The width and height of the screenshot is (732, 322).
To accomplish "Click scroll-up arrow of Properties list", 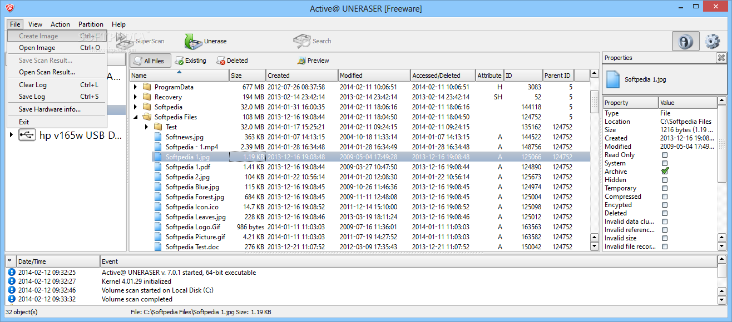I will click(722, 101).
